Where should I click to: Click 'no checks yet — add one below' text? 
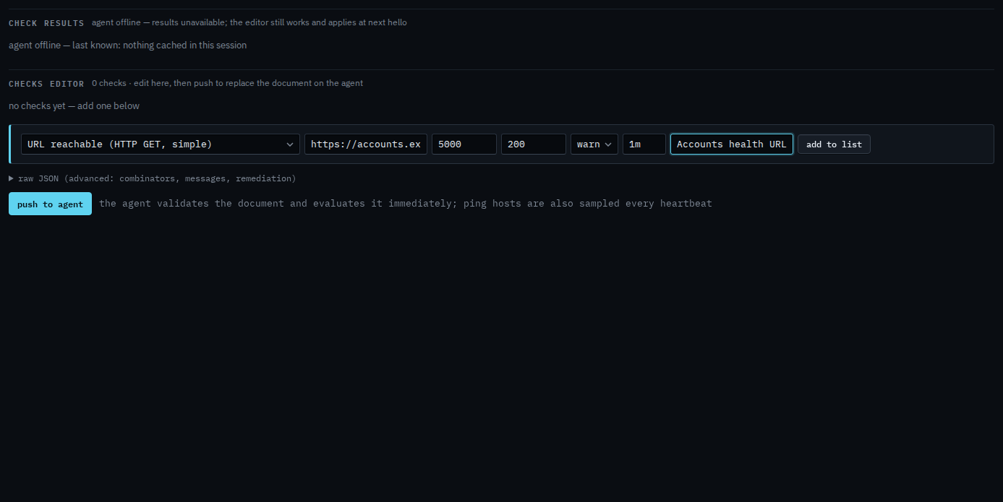coord(74,106)
